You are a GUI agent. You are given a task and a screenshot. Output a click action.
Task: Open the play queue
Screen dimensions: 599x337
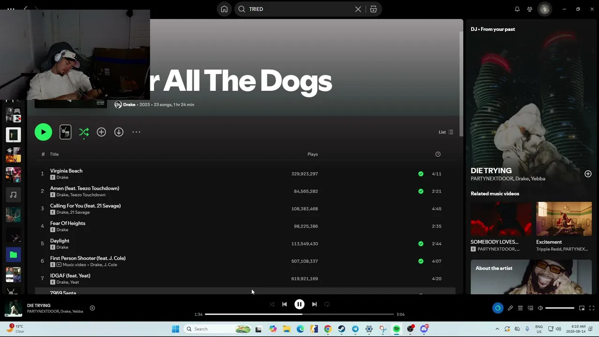(x=520, y=308)
